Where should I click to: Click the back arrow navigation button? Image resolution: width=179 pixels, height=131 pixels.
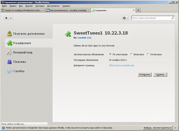click(x=6, y=18)
